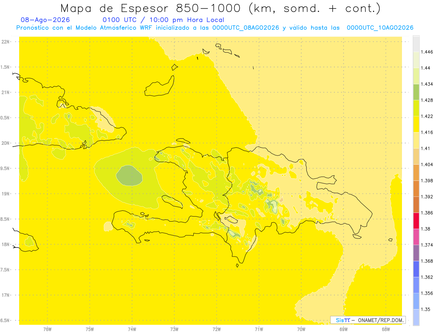Click the truncated latitude label "1.5N"
This screenshot has height=334, width=433.
(x=5, y=67)
